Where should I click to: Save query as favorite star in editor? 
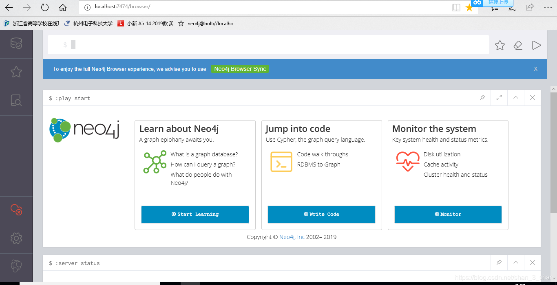(500, 45)
